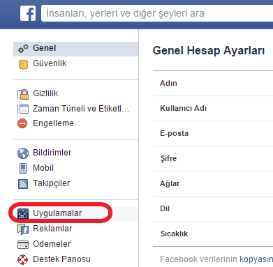This screenshot has height=267, width=273.
Task: Click the credit card icon beside Ödemeler
Action: click(x=23, y=245)
